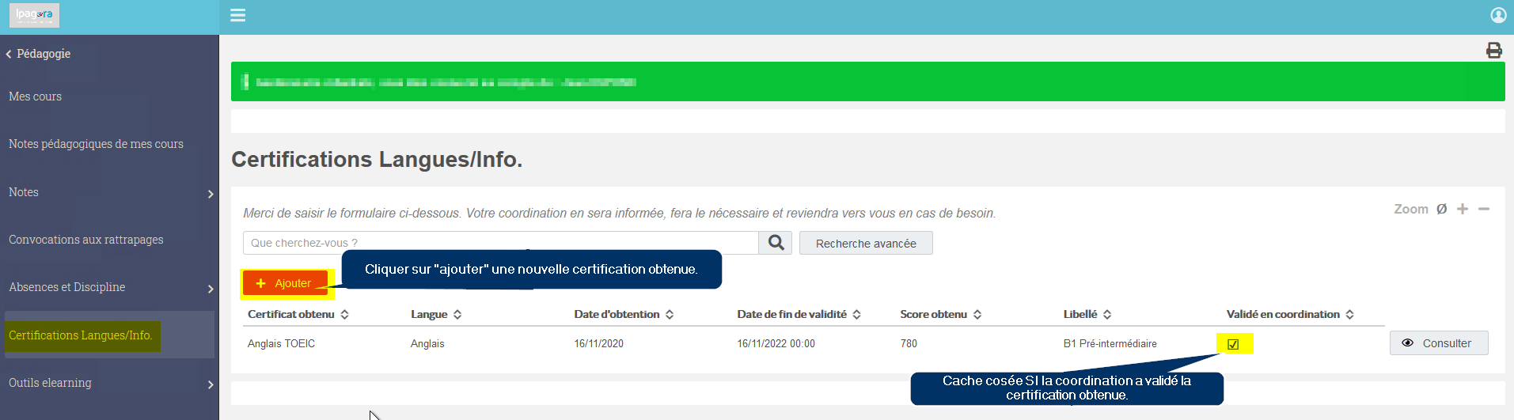
Task: Sort by Libellé column arrows
Action: click(x=1107, y=314)
